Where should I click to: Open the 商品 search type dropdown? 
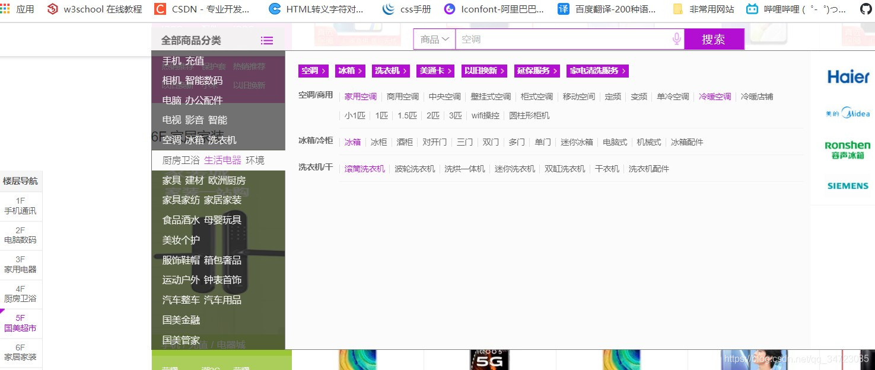(434, 39)
